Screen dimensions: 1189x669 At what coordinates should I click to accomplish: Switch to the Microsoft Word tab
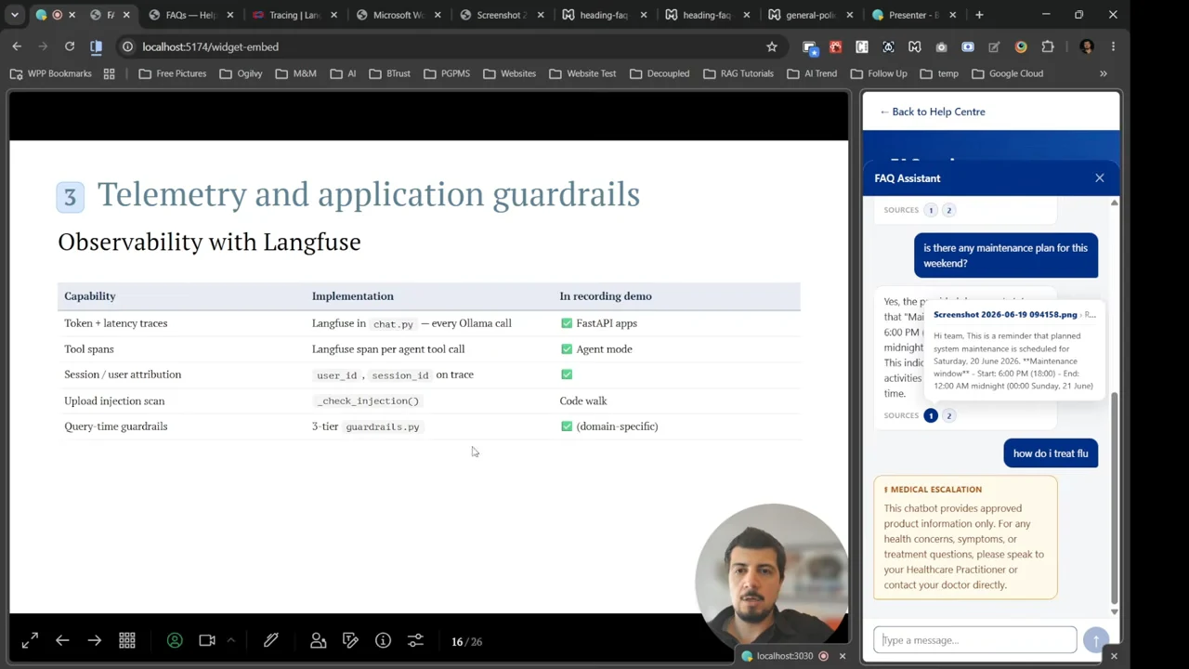pyautogui.click(x=399, y=15)
